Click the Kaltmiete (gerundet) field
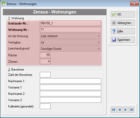Image resolution: width=140 pixels, height=118 pixels. pos(45,106)
